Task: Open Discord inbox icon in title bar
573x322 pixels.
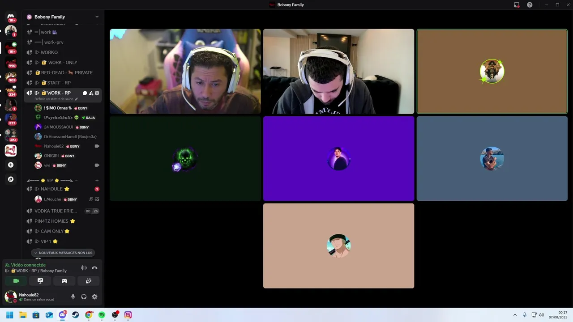Action: click(x=517, y=5)
